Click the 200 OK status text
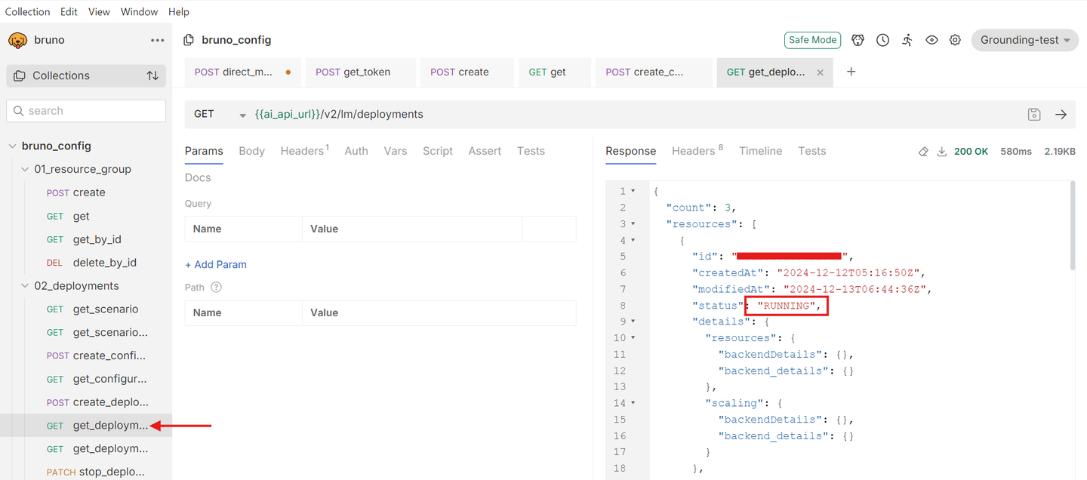 (971, 152)
